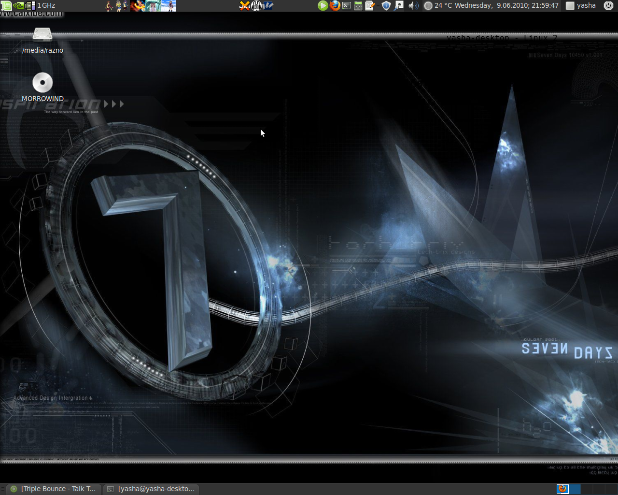Switch to Triple Bounce taskbar window

coord(54,489)
